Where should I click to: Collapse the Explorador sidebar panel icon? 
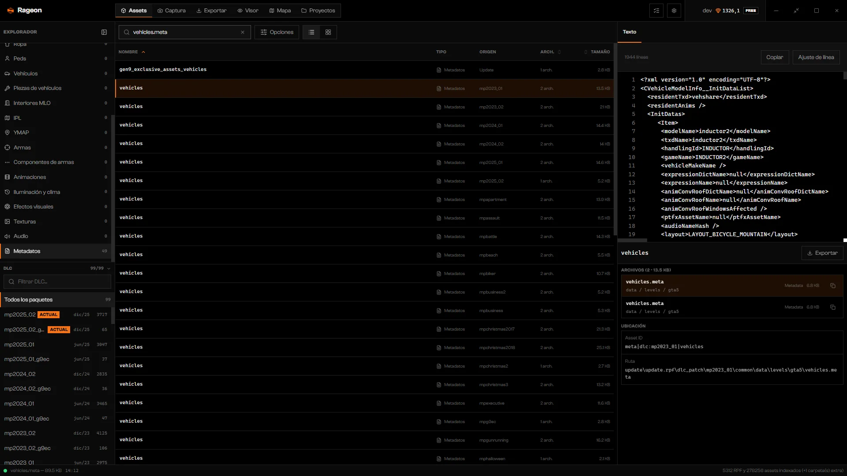(x=104, y=32)
